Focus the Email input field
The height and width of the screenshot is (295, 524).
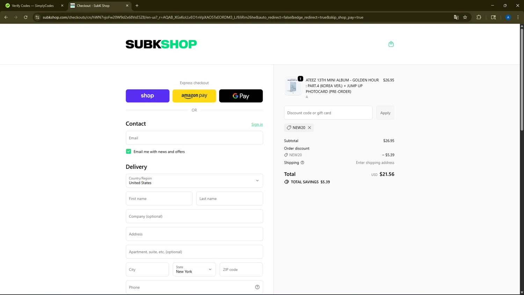(194, 138)
